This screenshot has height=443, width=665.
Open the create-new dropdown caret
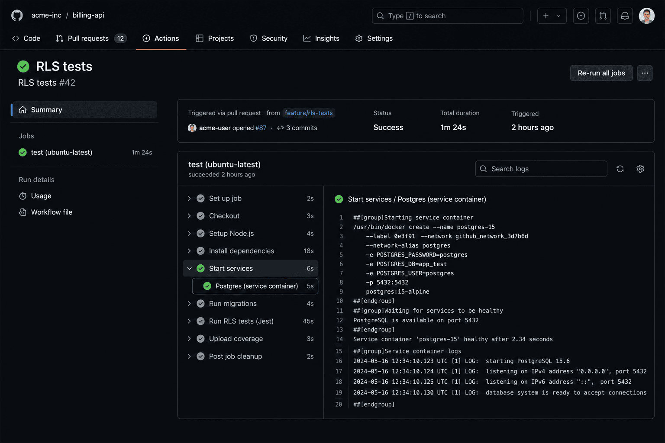pos(558,16)
